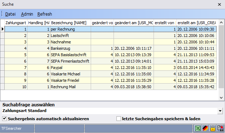Click the scrollbar up arrow of the grid

click(221, 22)
